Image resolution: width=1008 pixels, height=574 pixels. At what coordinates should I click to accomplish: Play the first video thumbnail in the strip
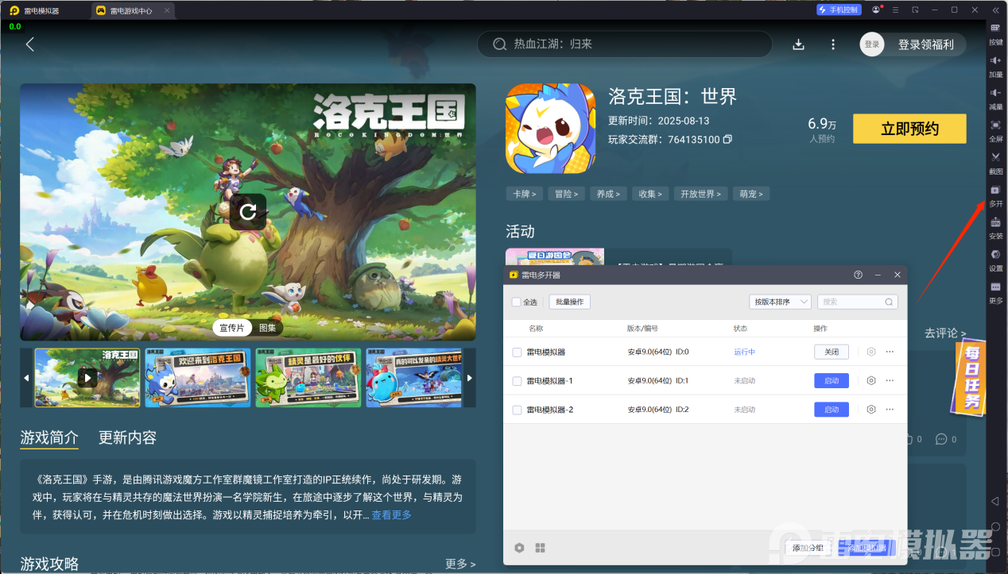pyautogui.click(x=87, y=378)
